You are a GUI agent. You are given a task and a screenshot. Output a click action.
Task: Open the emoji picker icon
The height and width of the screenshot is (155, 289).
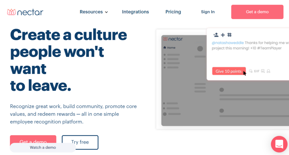click(251, 71)
